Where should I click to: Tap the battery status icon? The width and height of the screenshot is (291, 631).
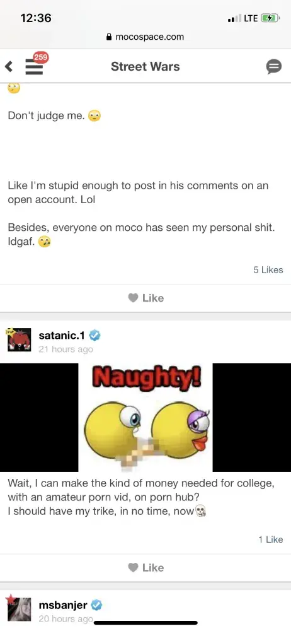(x=270, y=18)
